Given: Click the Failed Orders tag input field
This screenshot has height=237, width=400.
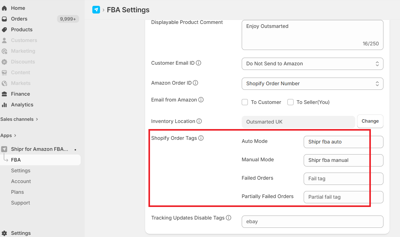Looking at the screenshot, I should tap(343, 179).
